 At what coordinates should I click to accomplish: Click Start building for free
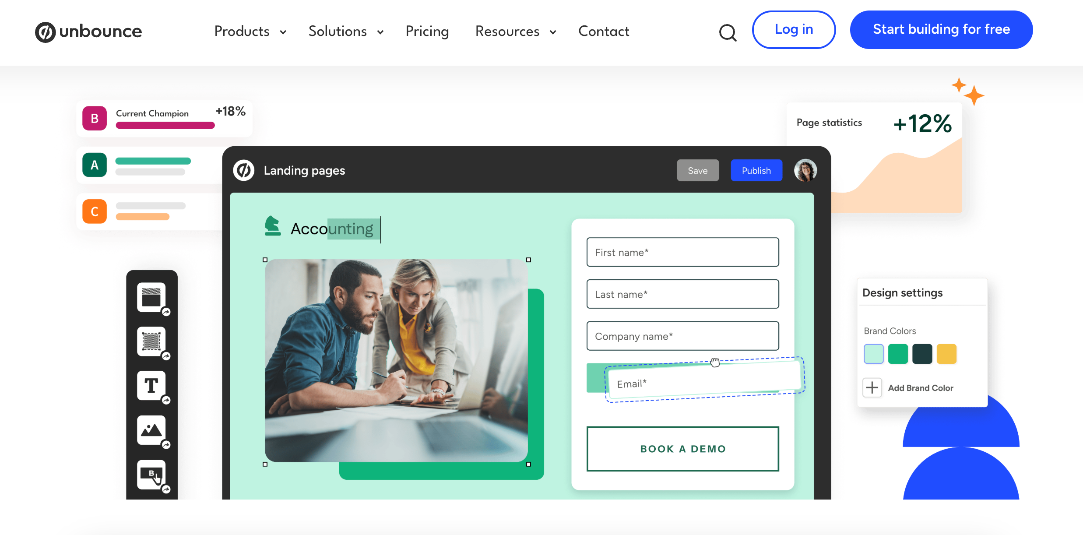(x=941, y=30)
